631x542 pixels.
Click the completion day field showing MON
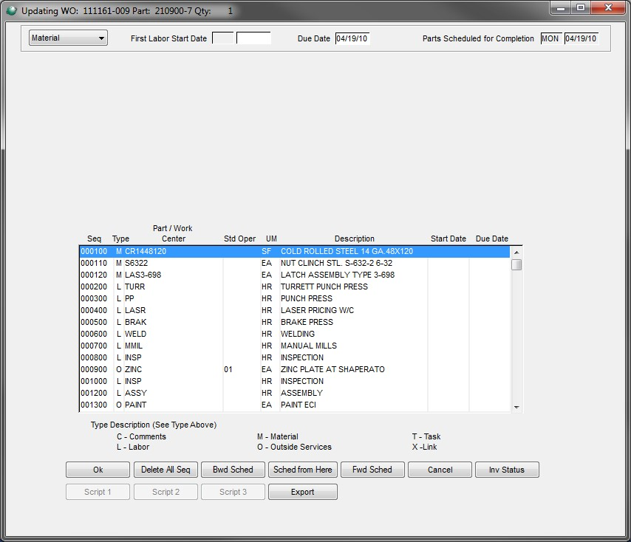point(550,38)
